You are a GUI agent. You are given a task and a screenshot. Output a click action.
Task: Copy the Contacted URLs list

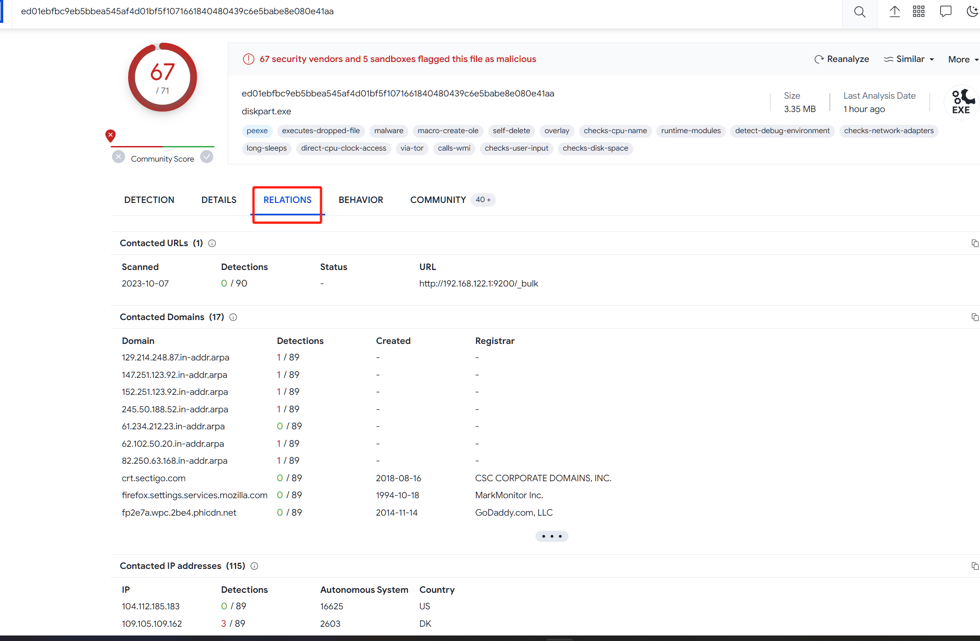(x=975, y=243)
